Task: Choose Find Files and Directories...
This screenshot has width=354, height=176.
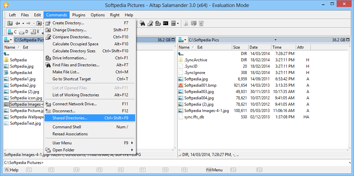Action: coord(90,65)
